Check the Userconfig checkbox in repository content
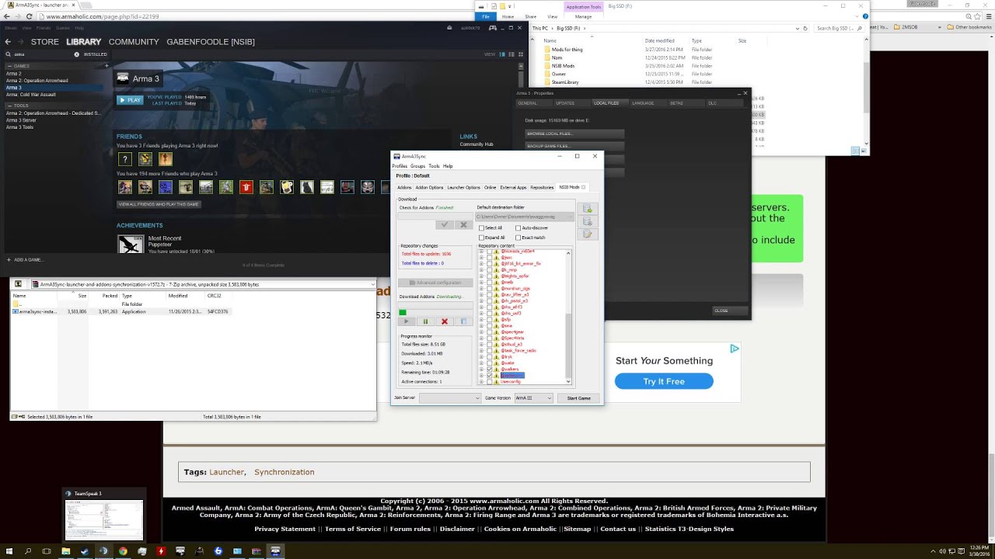Screen dimensions: 995x559 coord(489,381)
